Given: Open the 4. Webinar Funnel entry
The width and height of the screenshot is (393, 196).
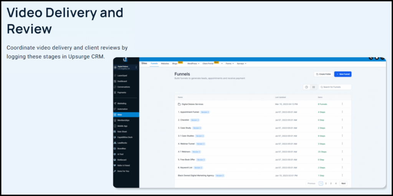Looking at the screenshot, I should [x=186, y=144].
